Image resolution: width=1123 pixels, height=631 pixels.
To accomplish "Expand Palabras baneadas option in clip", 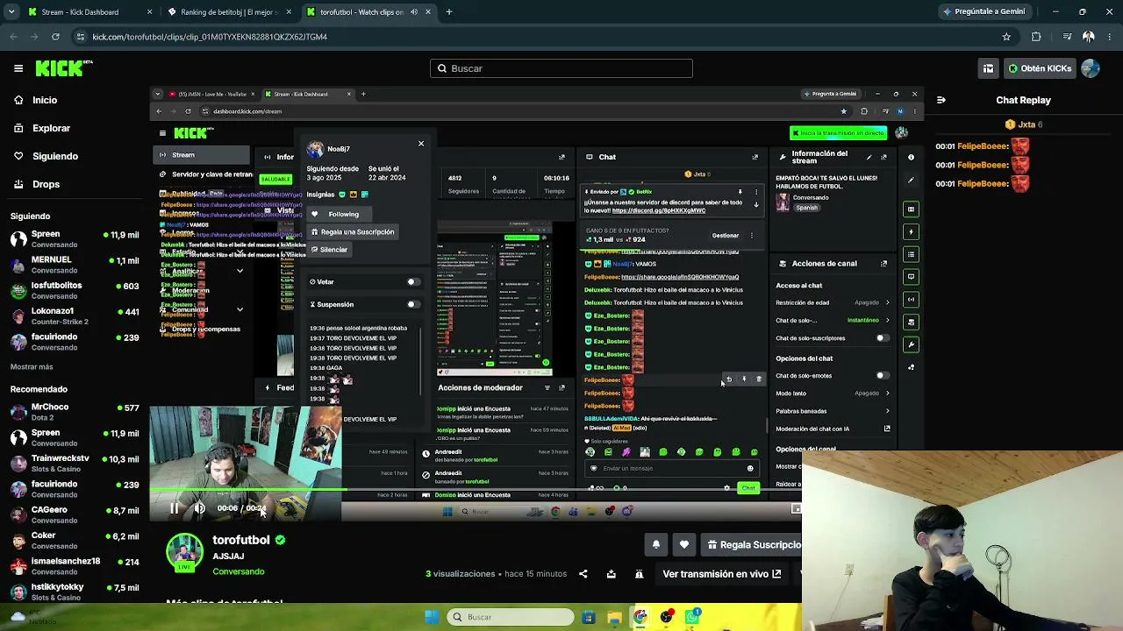I will click(x=833, y=411).
